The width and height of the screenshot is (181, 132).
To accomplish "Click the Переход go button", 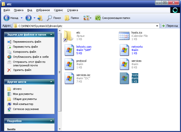I will click(170, 26).
